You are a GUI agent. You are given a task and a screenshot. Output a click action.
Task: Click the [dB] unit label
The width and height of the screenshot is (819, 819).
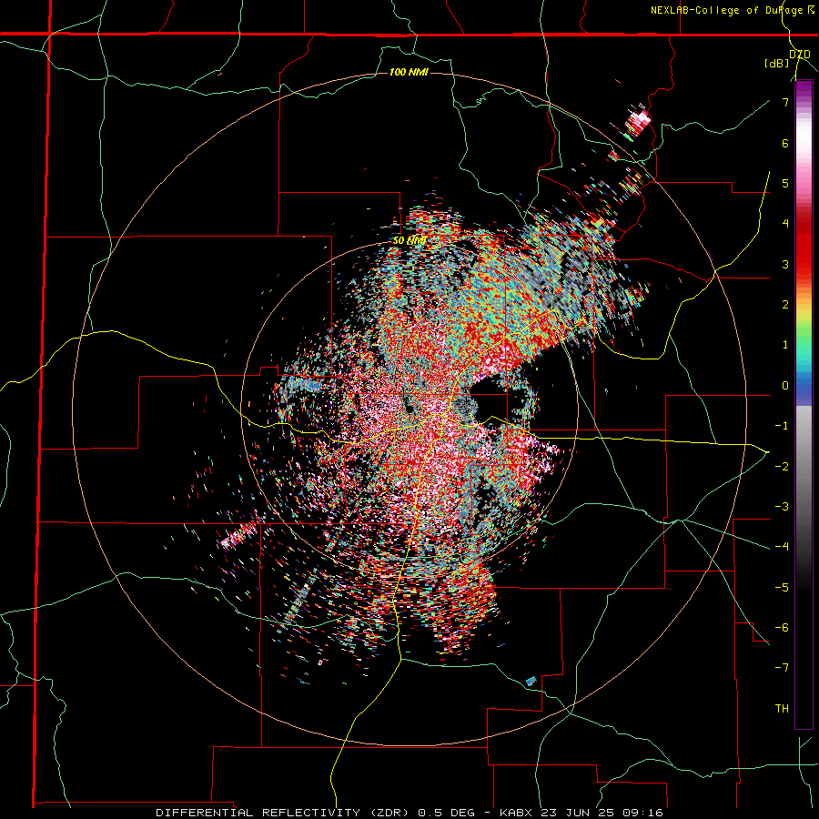point(777,64)
